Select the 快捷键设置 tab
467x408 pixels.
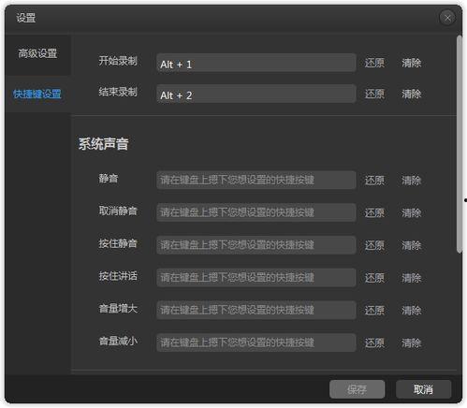[x=37, y=94]
